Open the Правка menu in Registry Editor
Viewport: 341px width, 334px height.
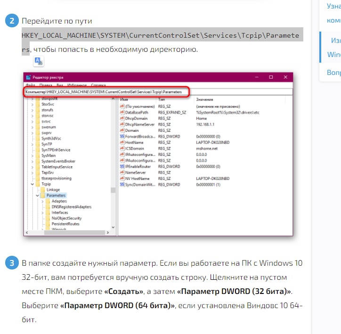point(46,85)
